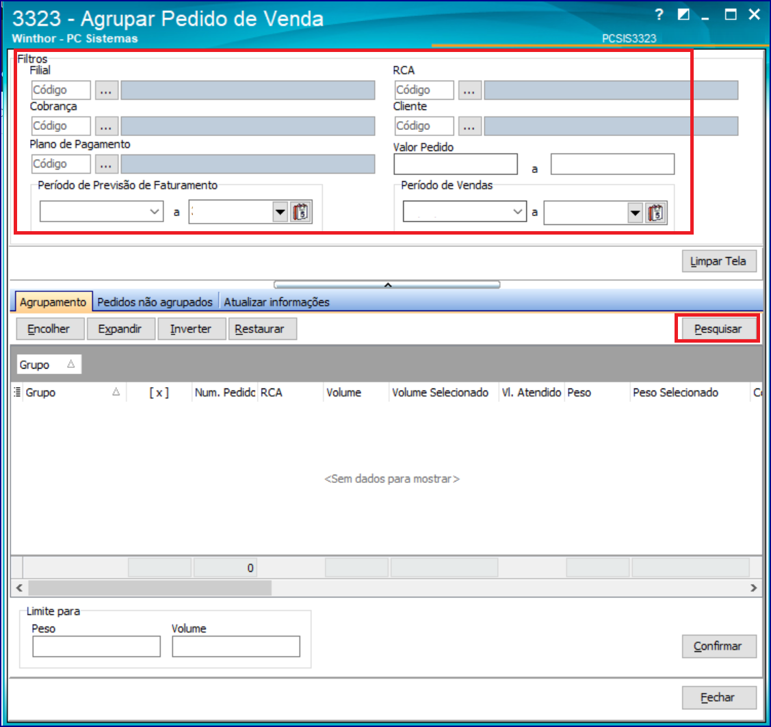
Task: Open Filial lookup ellipsis button
Action: [x=106, y=90]
